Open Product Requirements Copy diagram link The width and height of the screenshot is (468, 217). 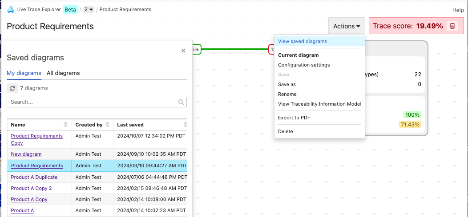pyautogui.click(x=36, y=136)
